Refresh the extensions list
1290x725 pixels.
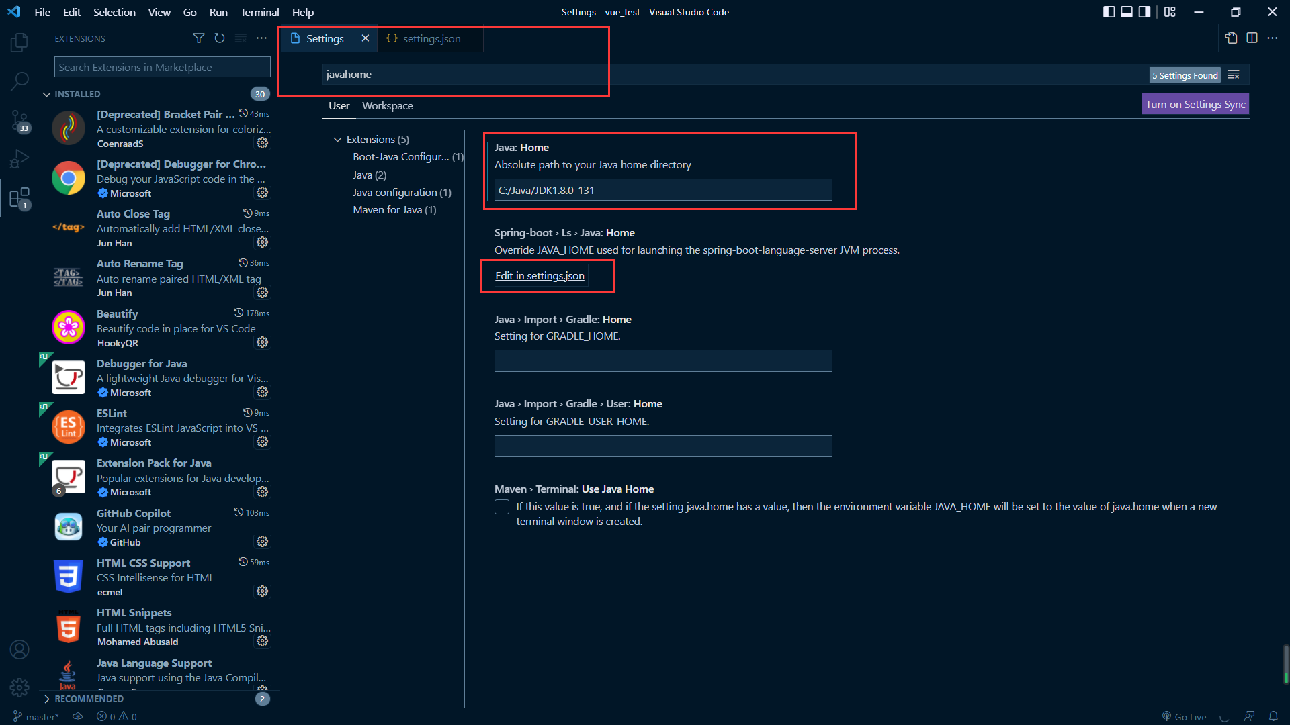220,38
